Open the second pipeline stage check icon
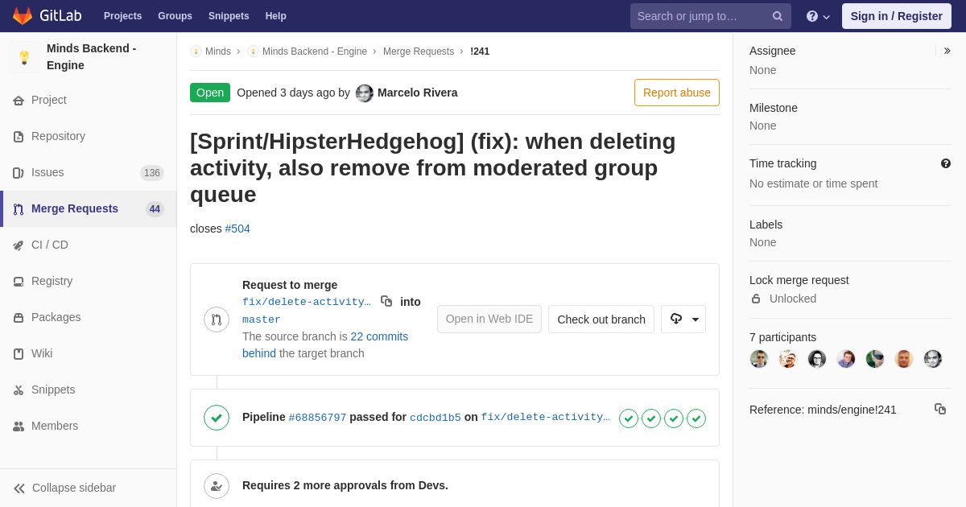The height and width of the screenshot is (507, 966). coord(651,418)
